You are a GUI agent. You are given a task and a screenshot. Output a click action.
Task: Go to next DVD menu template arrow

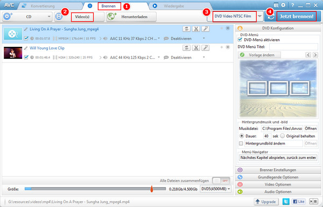coord(315,55)
